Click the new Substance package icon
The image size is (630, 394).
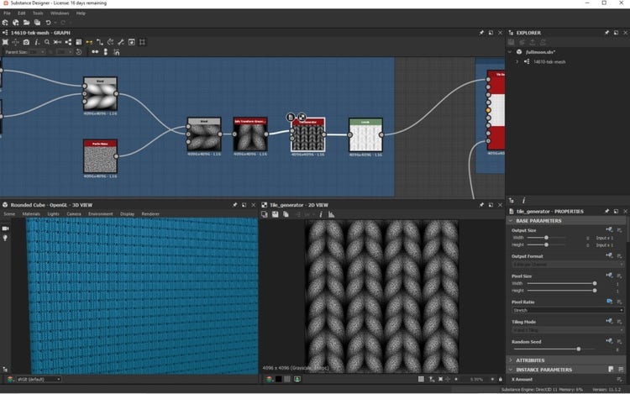tap(5, 23)
